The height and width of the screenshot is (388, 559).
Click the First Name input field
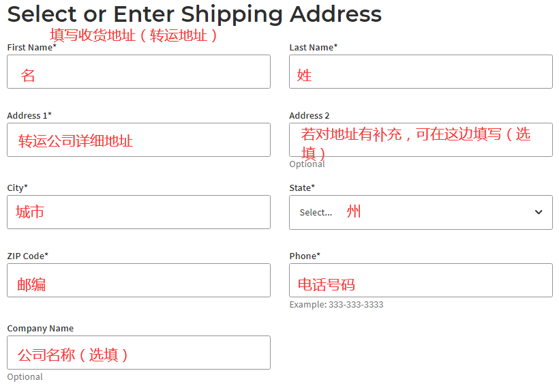[x=138, y=72]
